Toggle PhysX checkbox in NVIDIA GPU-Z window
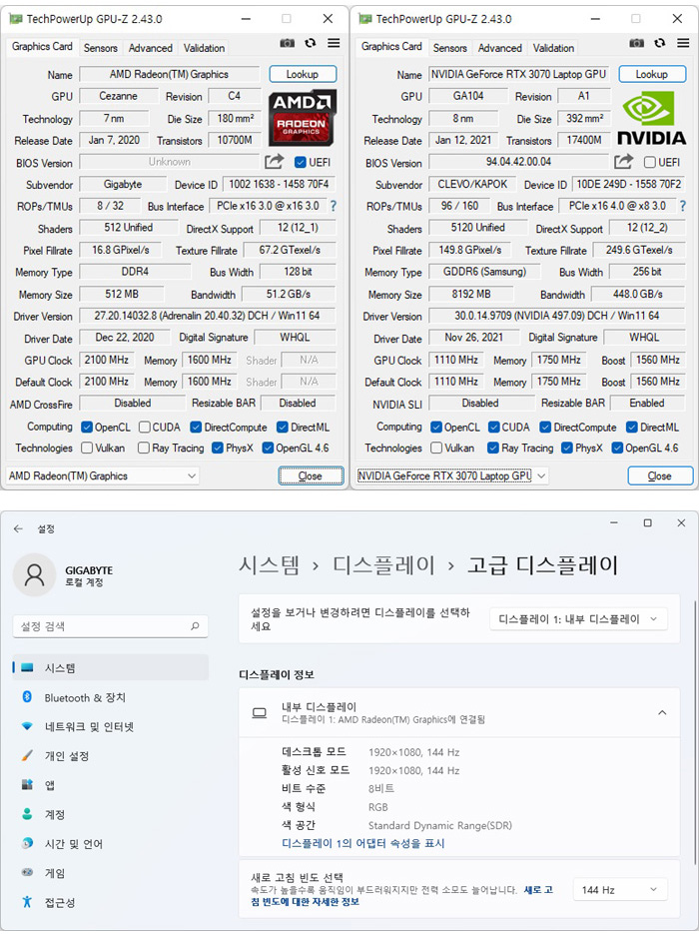 pos(567,448)
